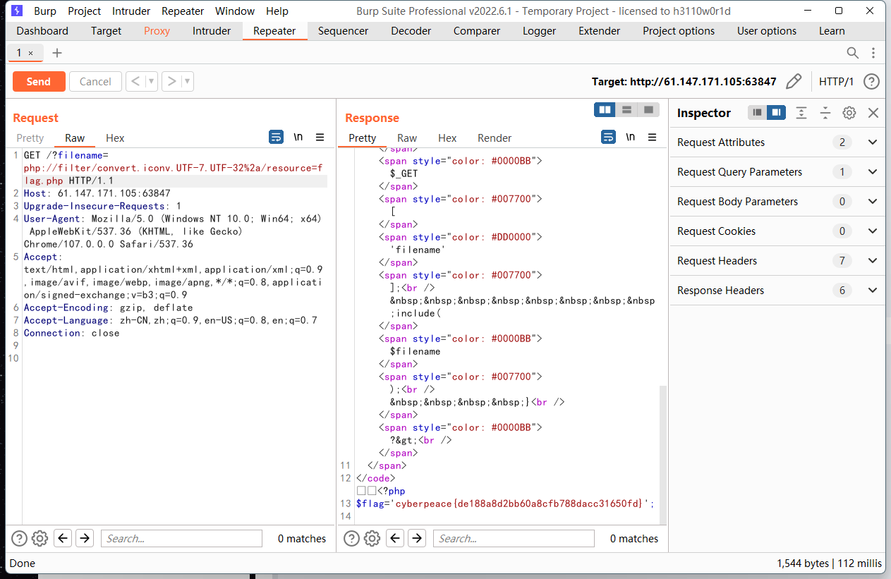
Task: Toggle word wrap icon in Request pane
Action: pos(277,137)
